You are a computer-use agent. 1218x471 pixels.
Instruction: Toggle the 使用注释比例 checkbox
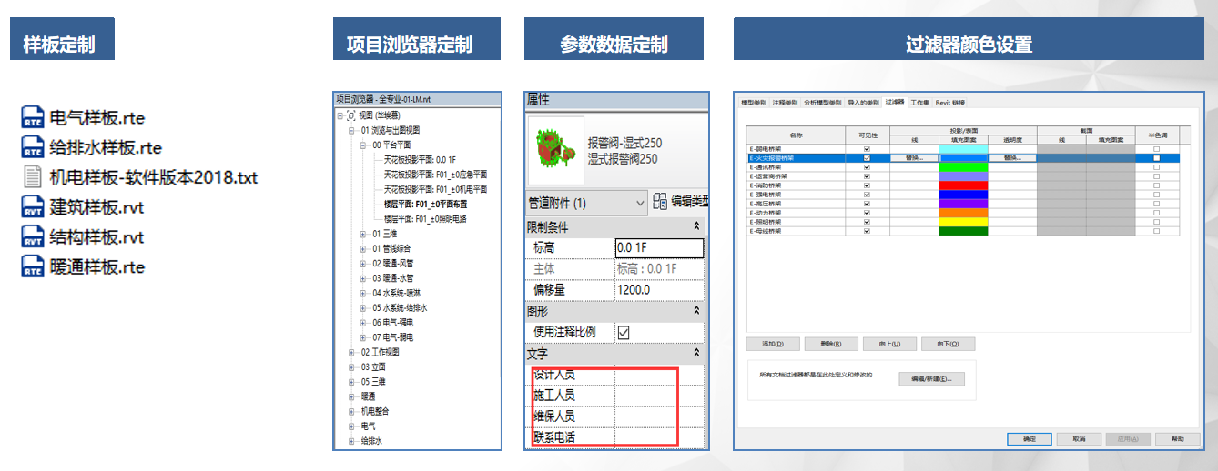click(624, 333)
